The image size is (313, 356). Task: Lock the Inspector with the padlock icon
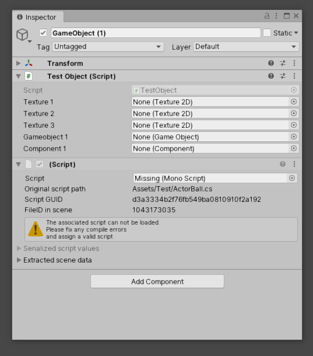coord(267,16)
